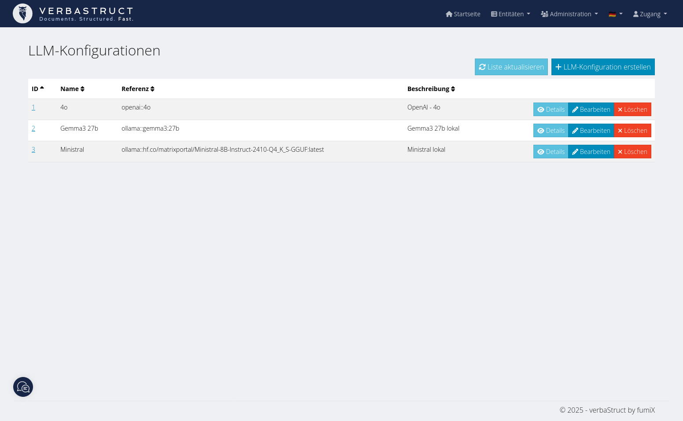Viewport: 683px width, 421px height.
Task: Click Bearbeiten for Ministral
Action: (x=591, y=152)
